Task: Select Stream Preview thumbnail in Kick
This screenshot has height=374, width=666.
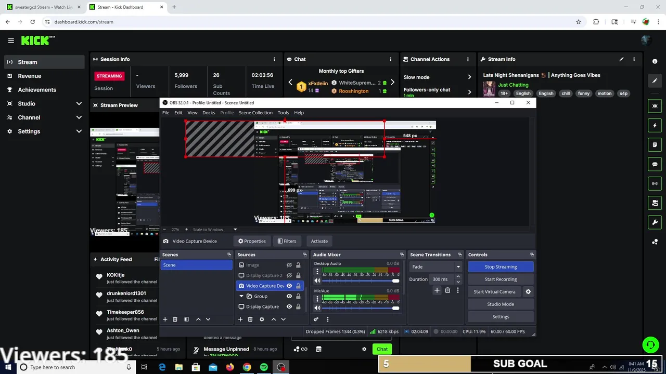Action: tap(125, 181)
